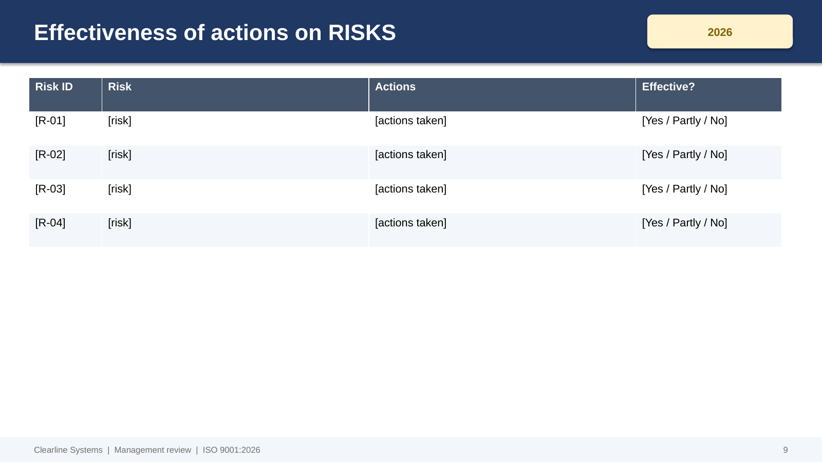Click the [risk] cell in row R-04

pyautogui.click(x=235, y=230)
